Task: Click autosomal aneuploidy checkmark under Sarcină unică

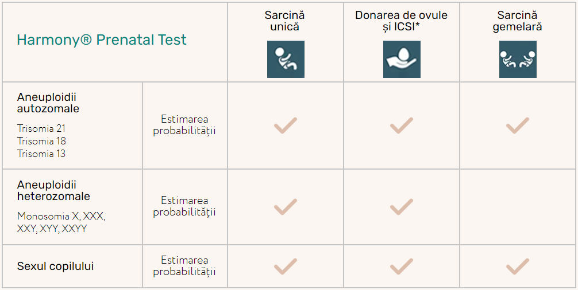Action: point(286,126)
